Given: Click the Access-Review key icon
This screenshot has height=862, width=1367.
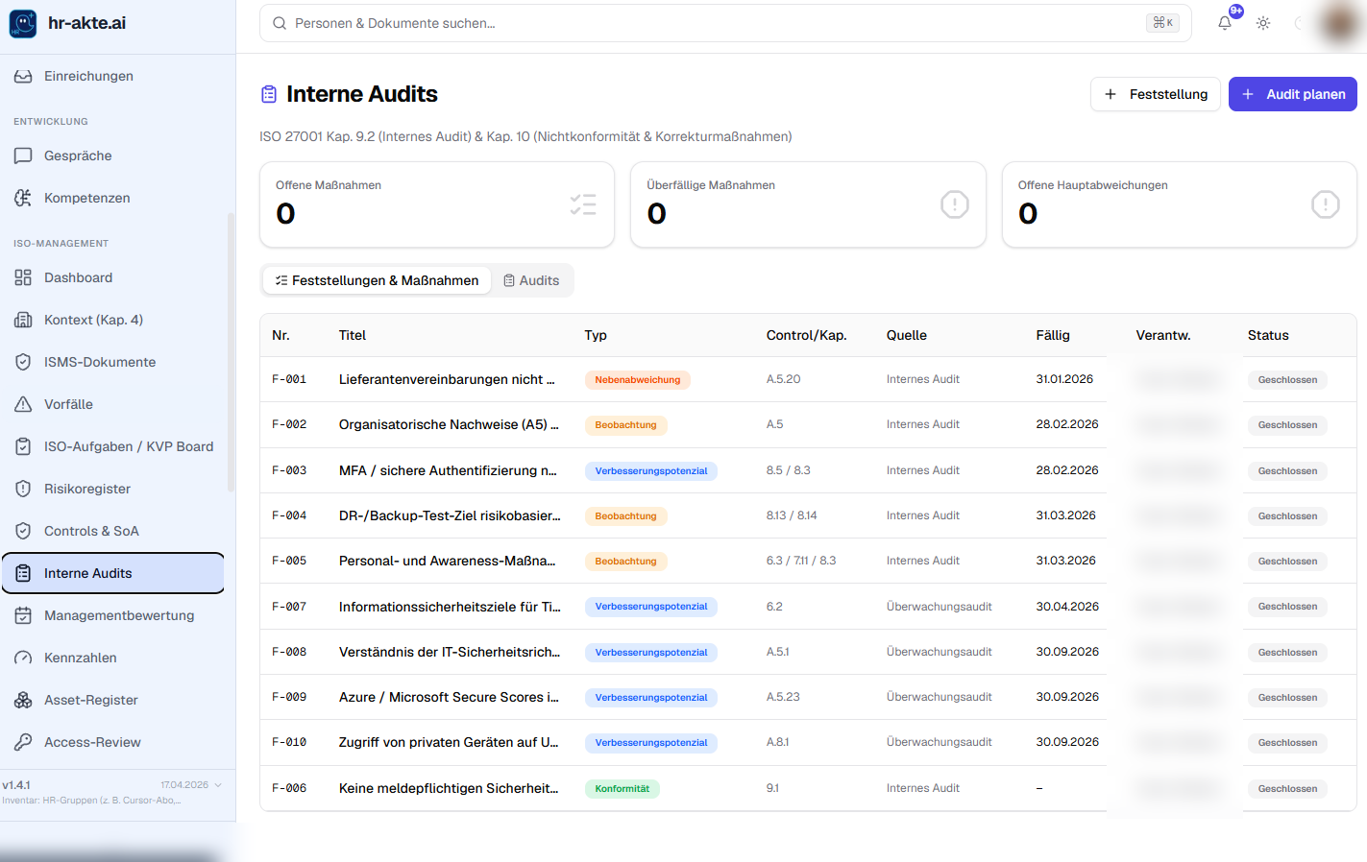Looking at the screenshot, I should pos(23,742).
